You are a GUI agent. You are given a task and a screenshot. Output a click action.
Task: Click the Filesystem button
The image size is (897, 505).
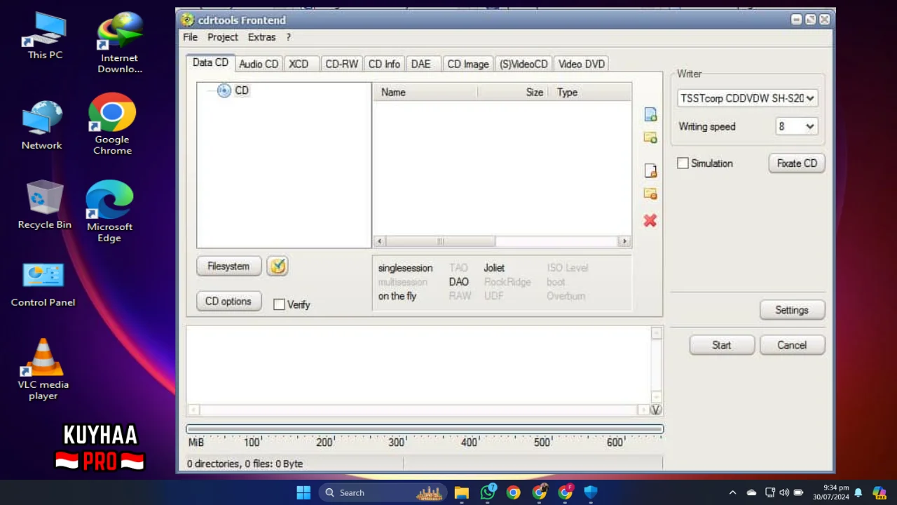pyautogui.click(x=228, y=266)
